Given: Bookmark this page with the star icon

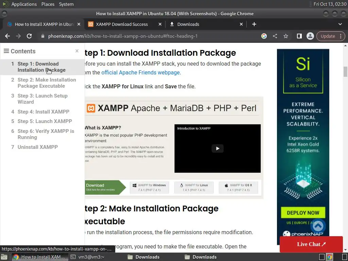Looking at the screenshot, I should pyautogui.click(x=285, y=36).
